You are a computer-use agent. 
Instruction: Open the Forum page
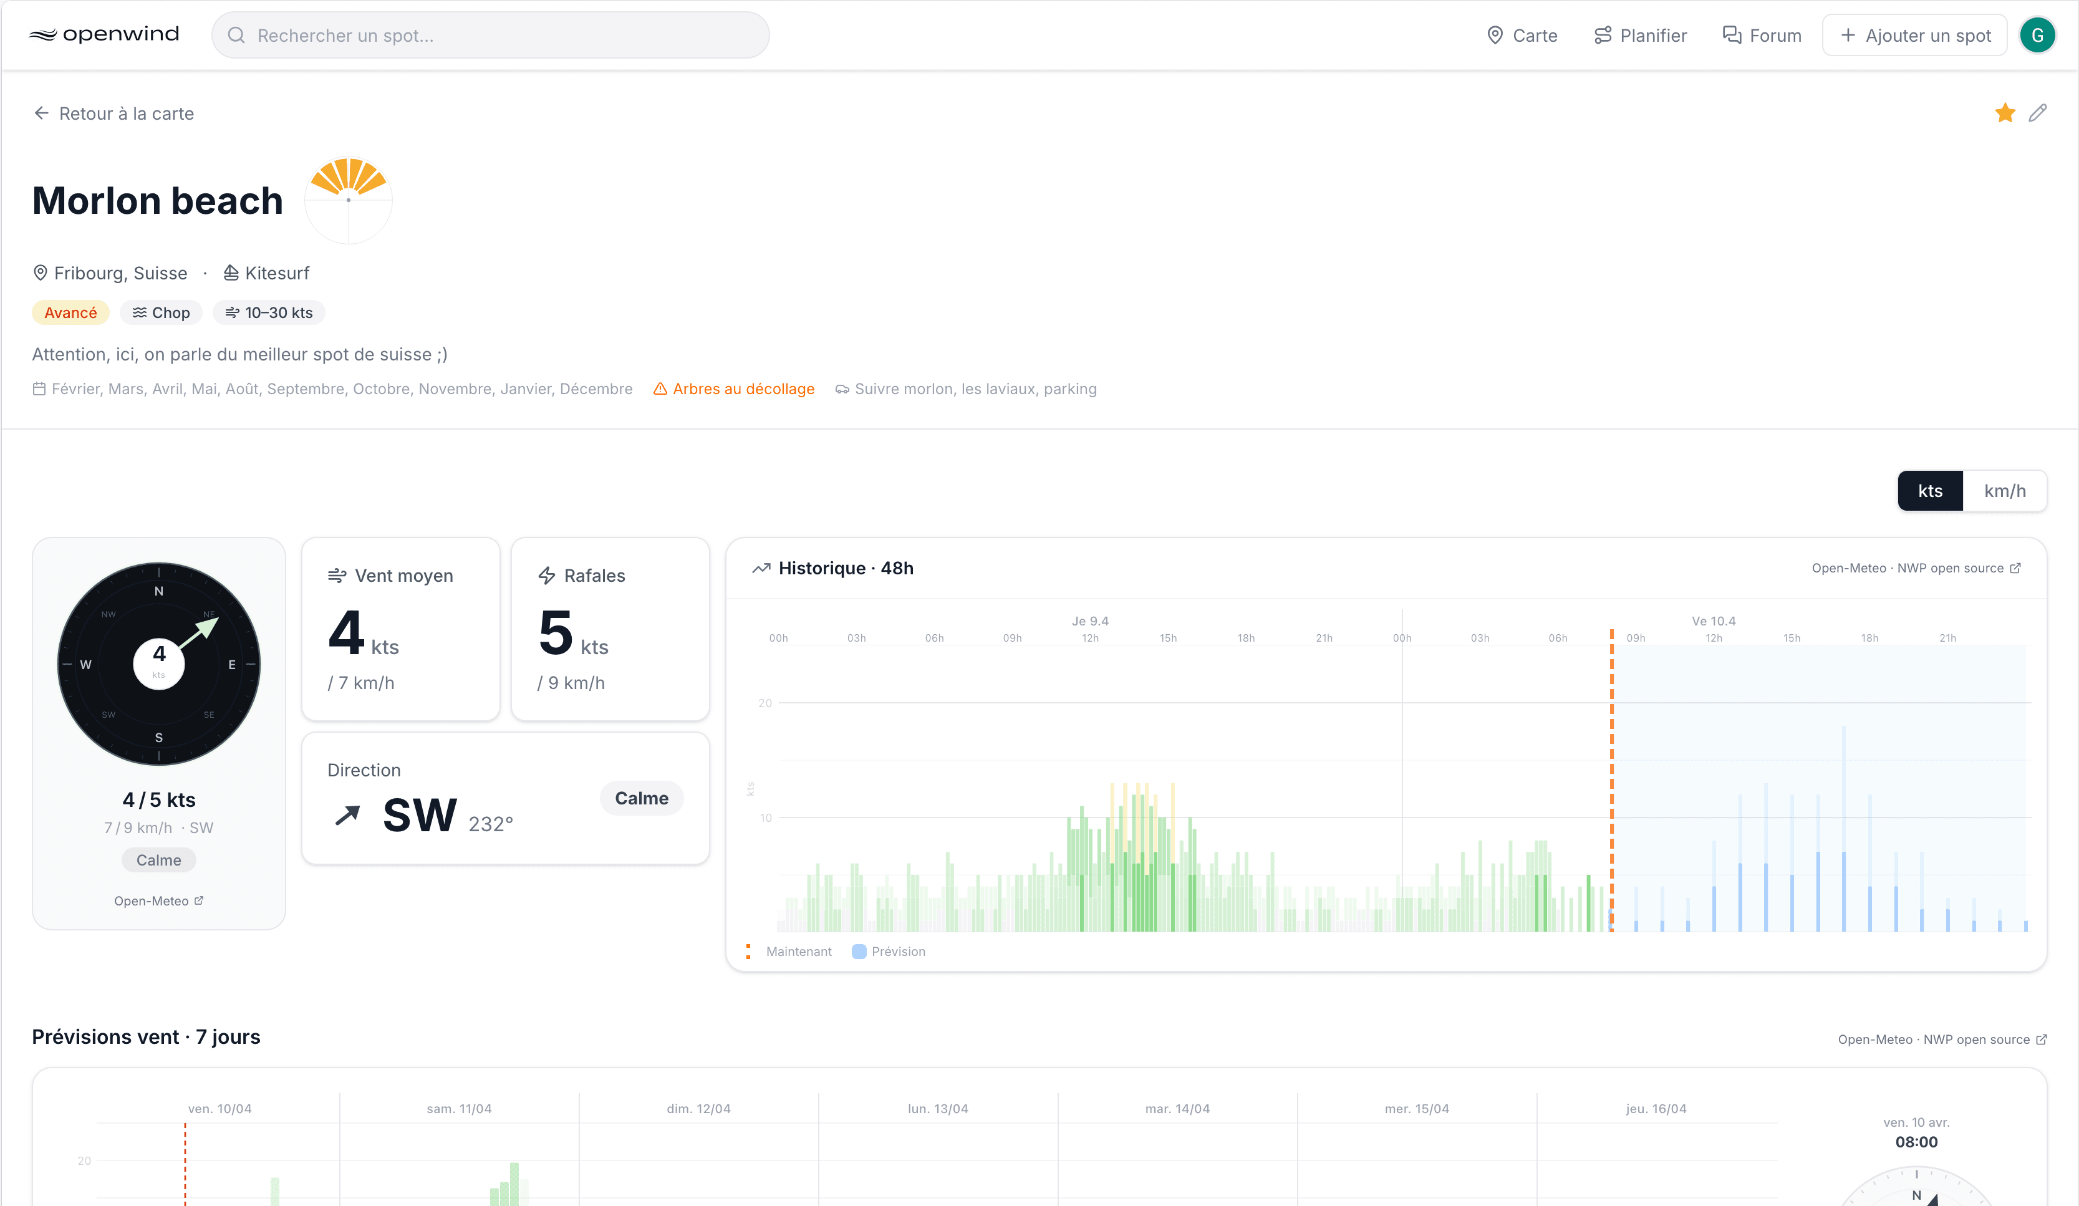[1762, 36]
